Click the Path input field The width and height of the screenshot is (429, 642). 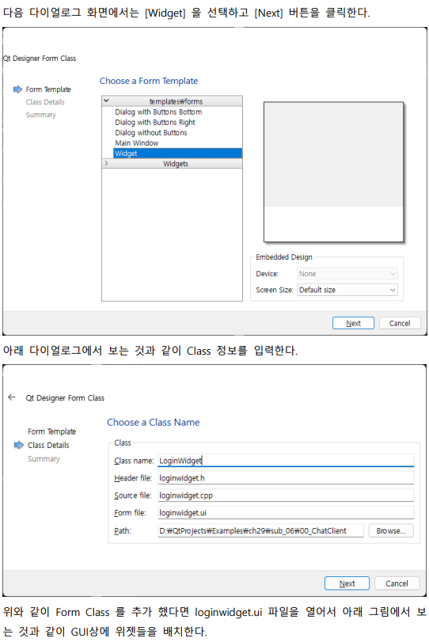tap(260, 530)
